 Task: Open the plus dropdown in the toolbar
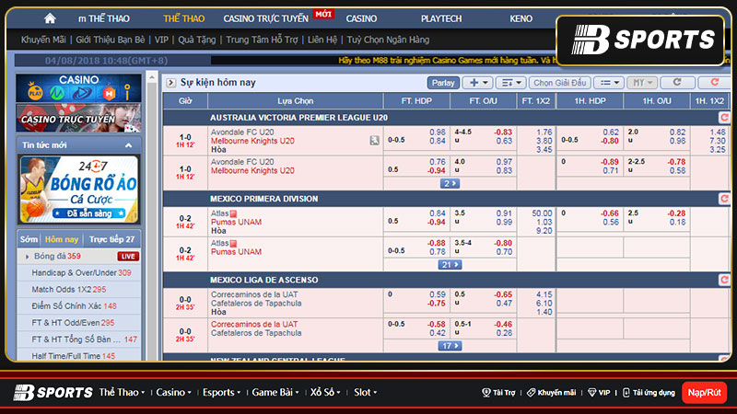(x=478, y=83)
